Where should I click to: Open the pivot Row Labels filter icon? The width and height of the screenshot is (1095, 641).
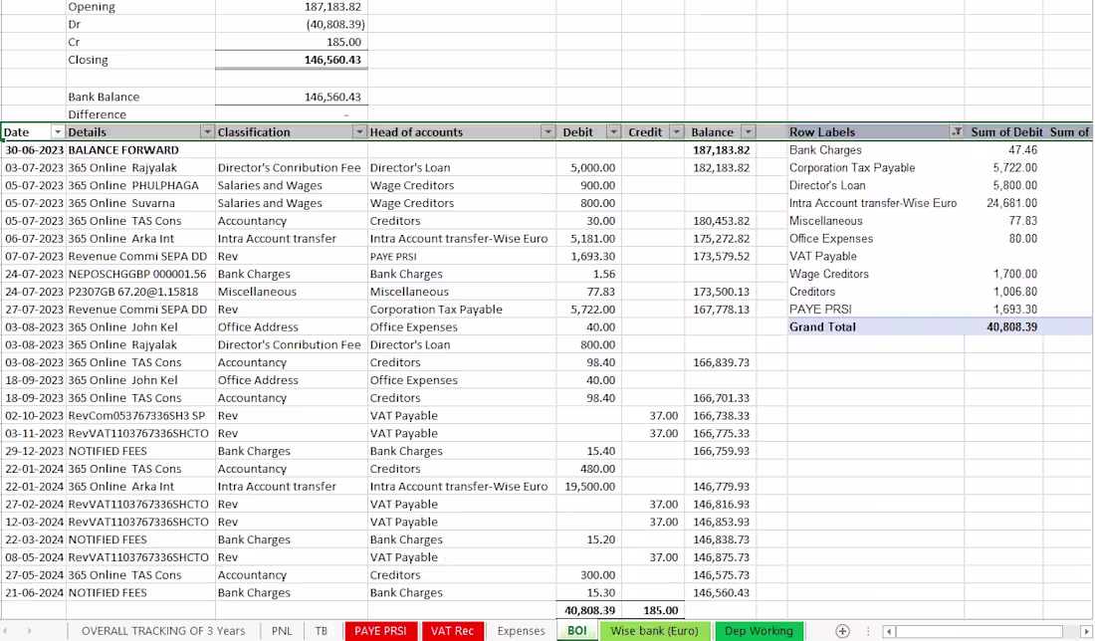(x=956, y=132)
